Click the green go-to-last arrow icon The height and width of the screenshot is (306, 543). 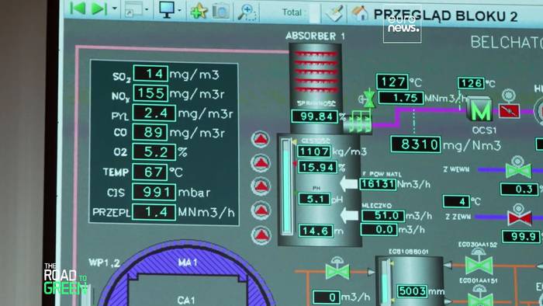(99, 9)
